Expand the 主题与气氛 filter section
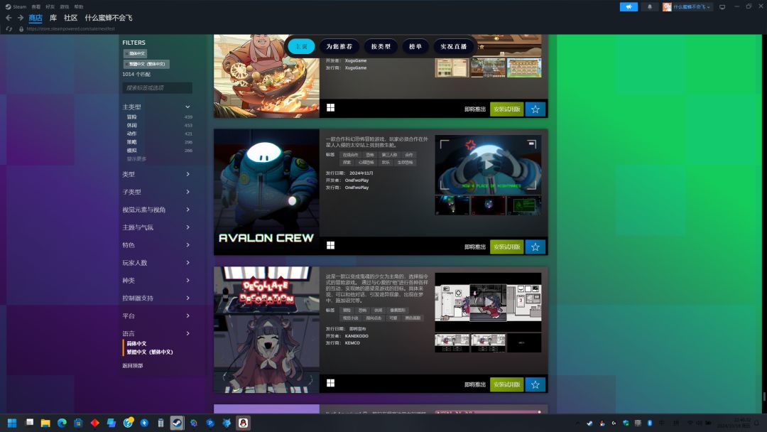This screenshot has height=432, width=767. [157, 227]
